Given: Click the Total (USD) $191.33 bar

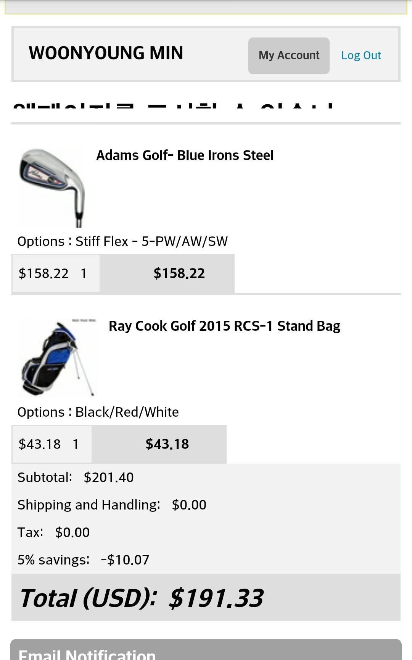Looking at the screenshot, I should 206,598.
